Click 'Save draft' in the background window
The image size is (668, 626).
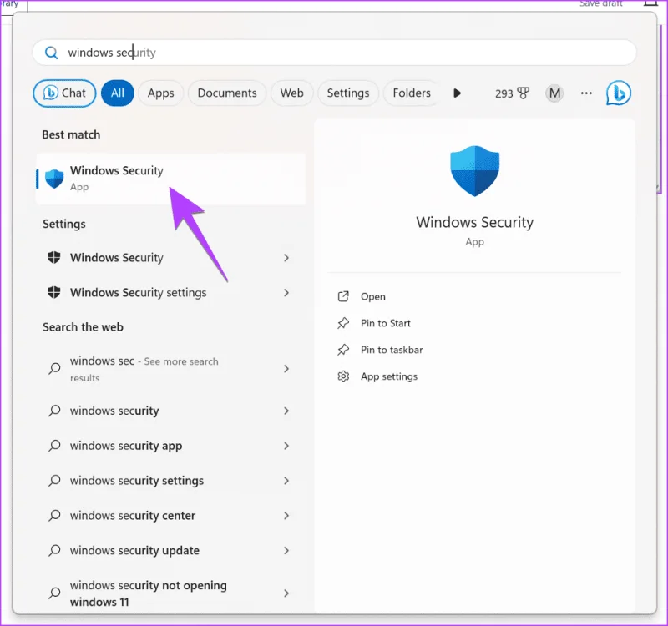click(x=600, y=3)
